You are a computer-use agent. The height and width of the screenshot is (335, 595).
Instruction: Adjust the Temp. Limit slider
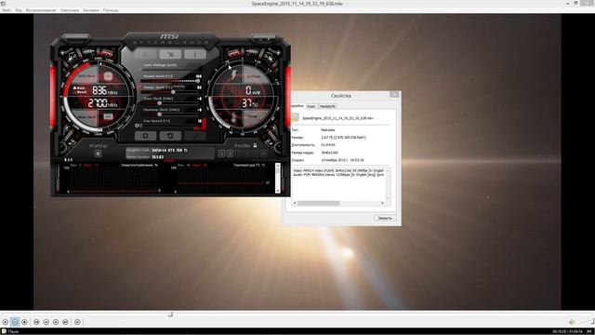[170, 92]
